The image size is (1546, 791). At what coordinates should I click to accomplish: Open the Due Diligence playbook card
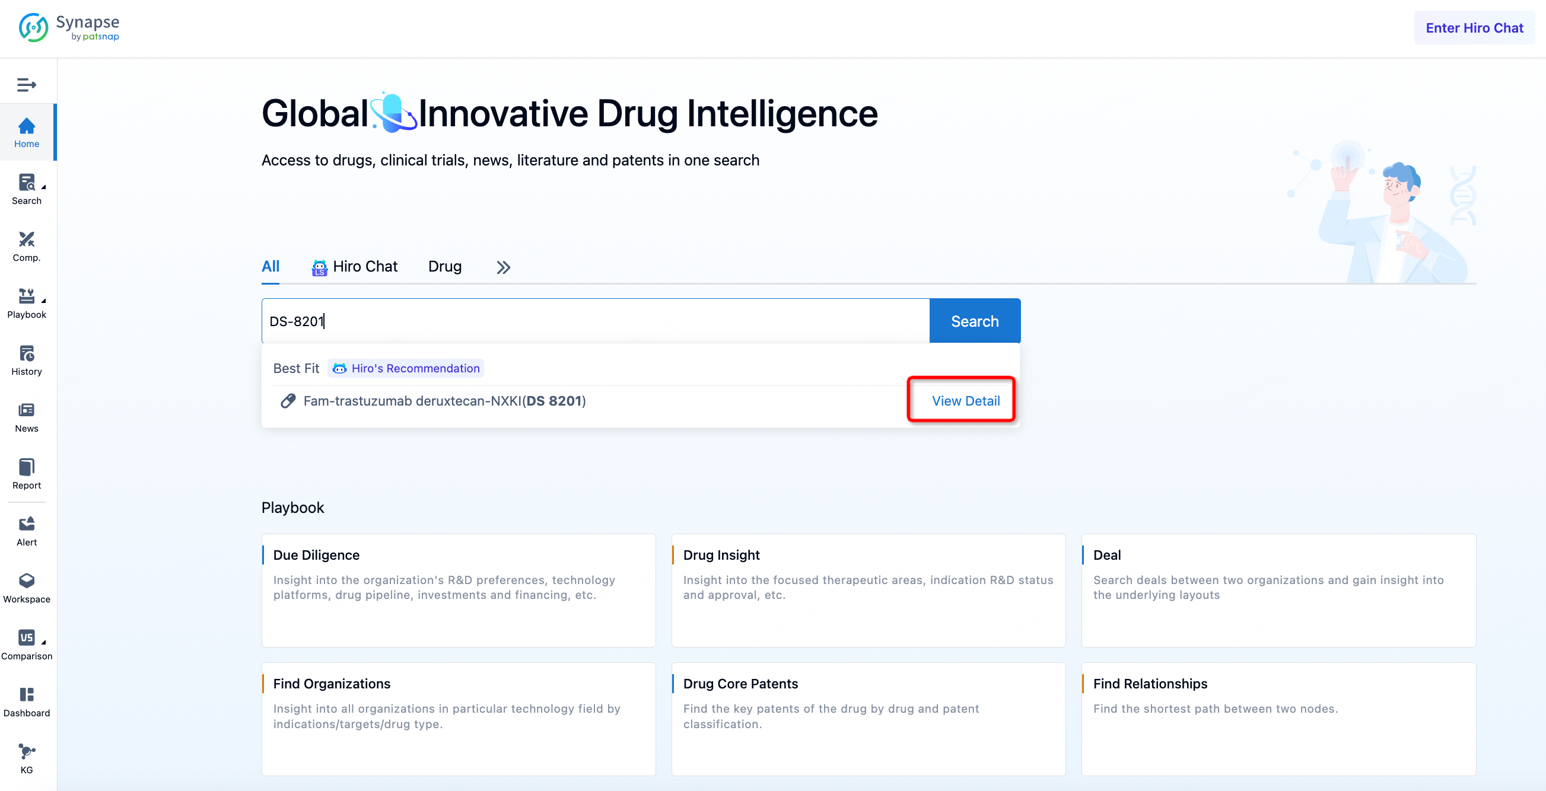[x=459, y=590]
